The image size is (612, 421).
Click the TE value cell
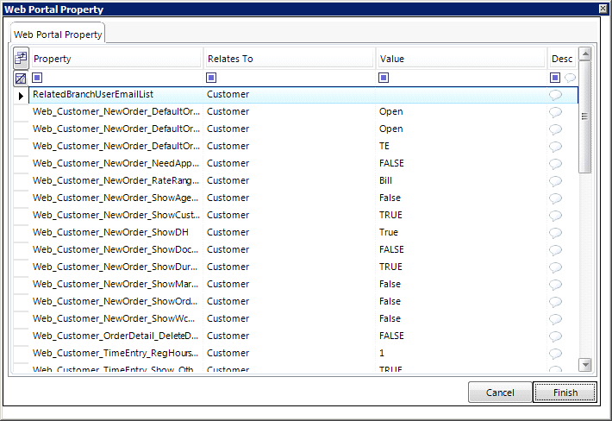coord(461,146)
